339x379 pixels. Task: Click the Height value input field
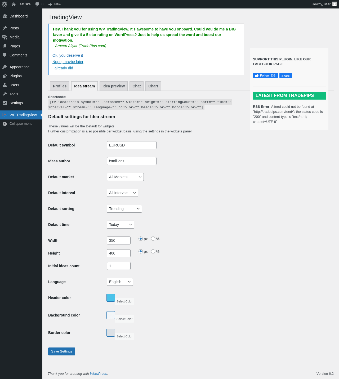pyautogui.click(x=119, y=253)
